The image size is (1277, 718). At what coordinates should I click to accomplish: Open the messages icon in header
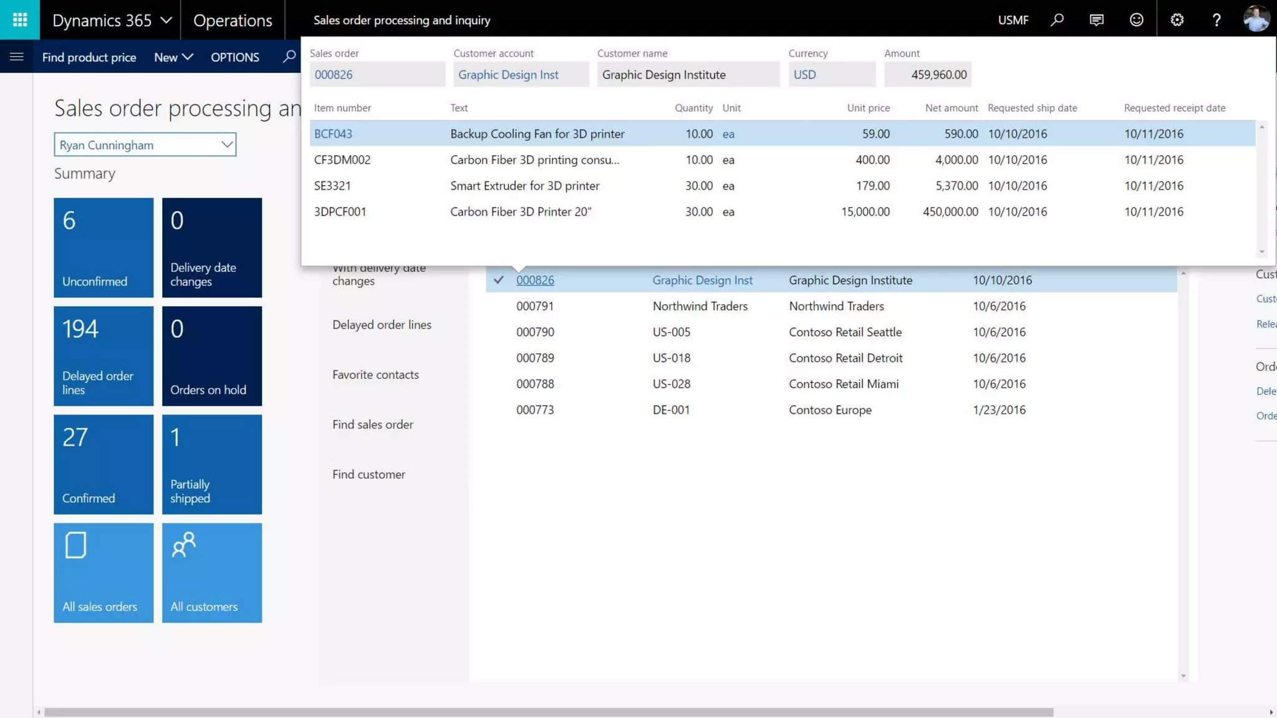click(1097, 20)
